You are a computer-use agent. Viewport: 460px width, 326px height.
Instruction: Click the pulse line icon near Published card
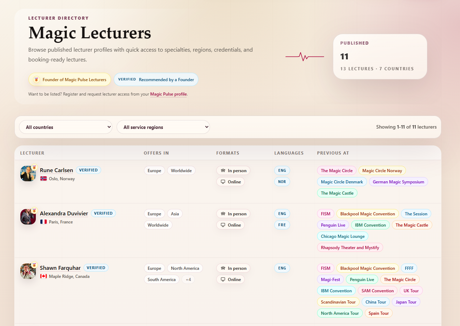305,56
